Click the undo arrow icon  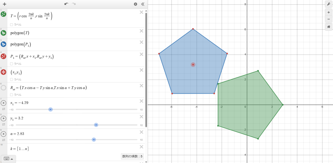(66, 4)
